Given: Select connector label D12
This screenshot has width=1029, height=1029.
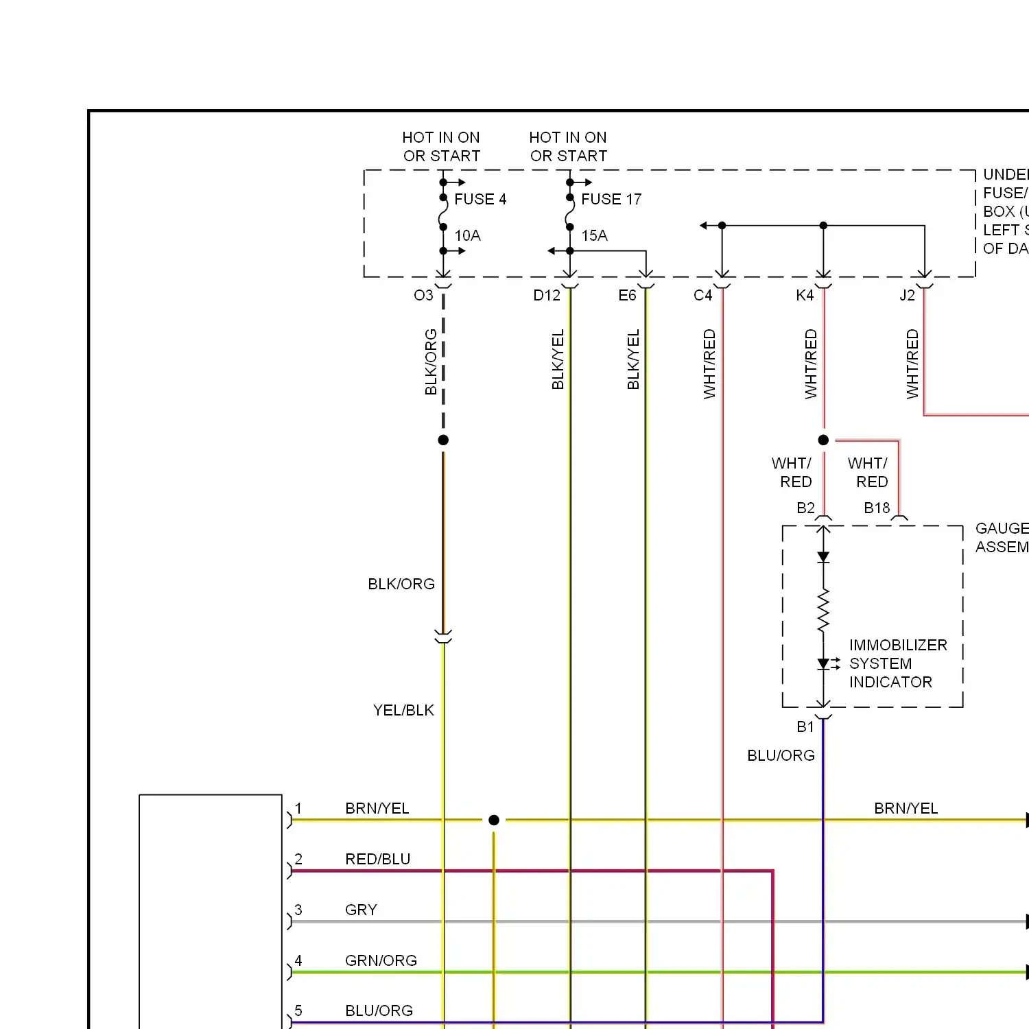Looking at the screenshot, I should pos(547,296).
